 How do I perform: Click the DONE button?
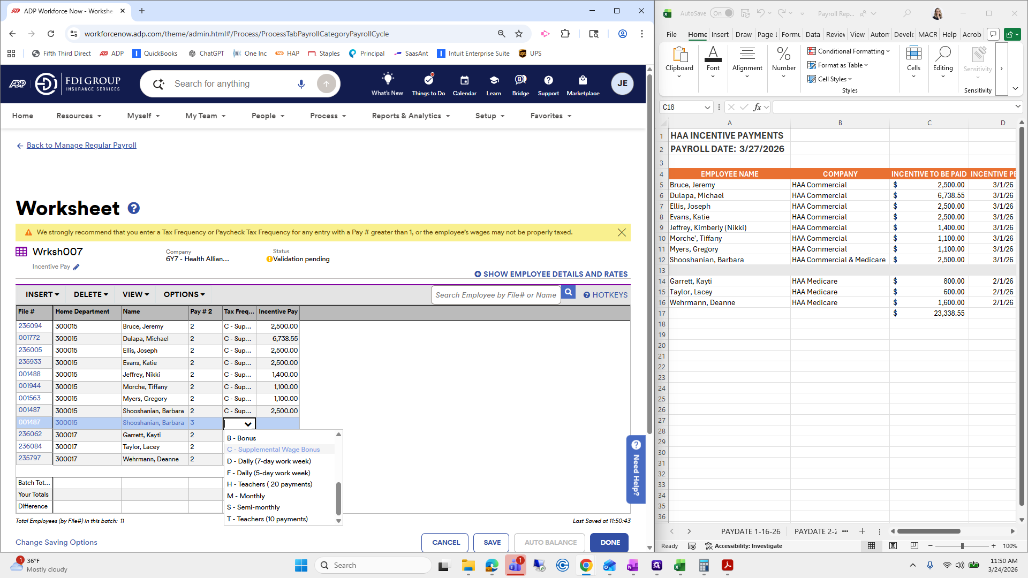pos(609,542)
